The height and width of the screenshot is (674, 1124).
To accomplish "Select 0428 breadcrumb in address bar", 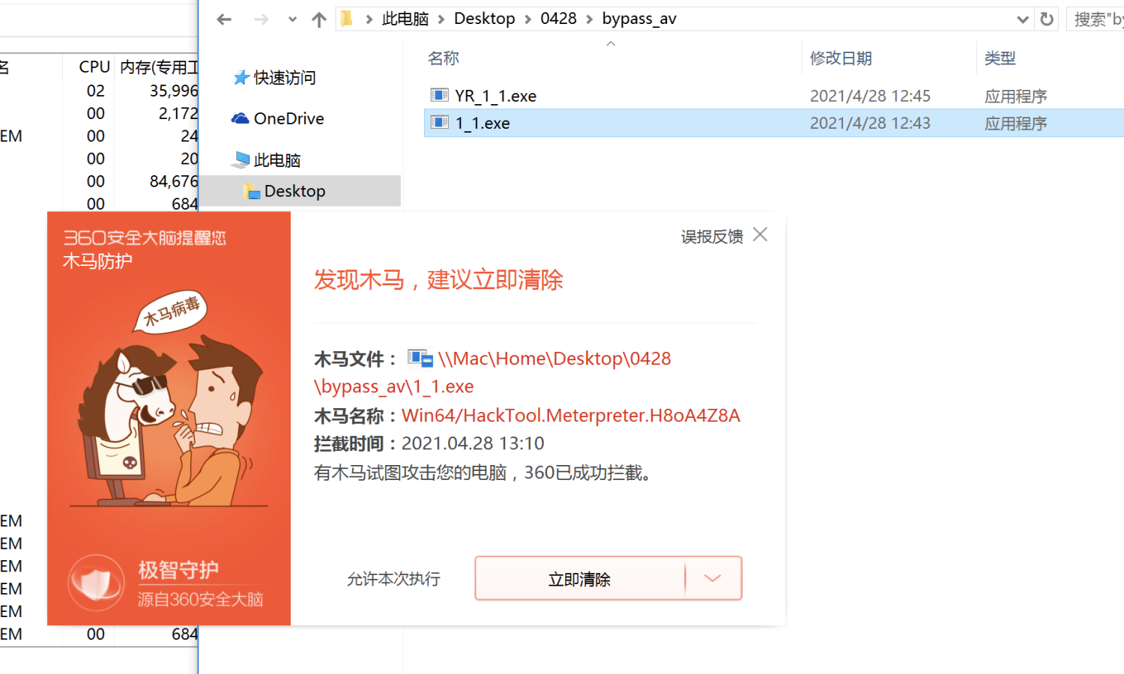I will pyautogui.click(x=559, y=19).
